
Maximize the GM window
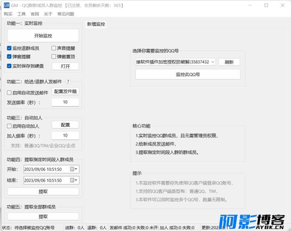266,5
